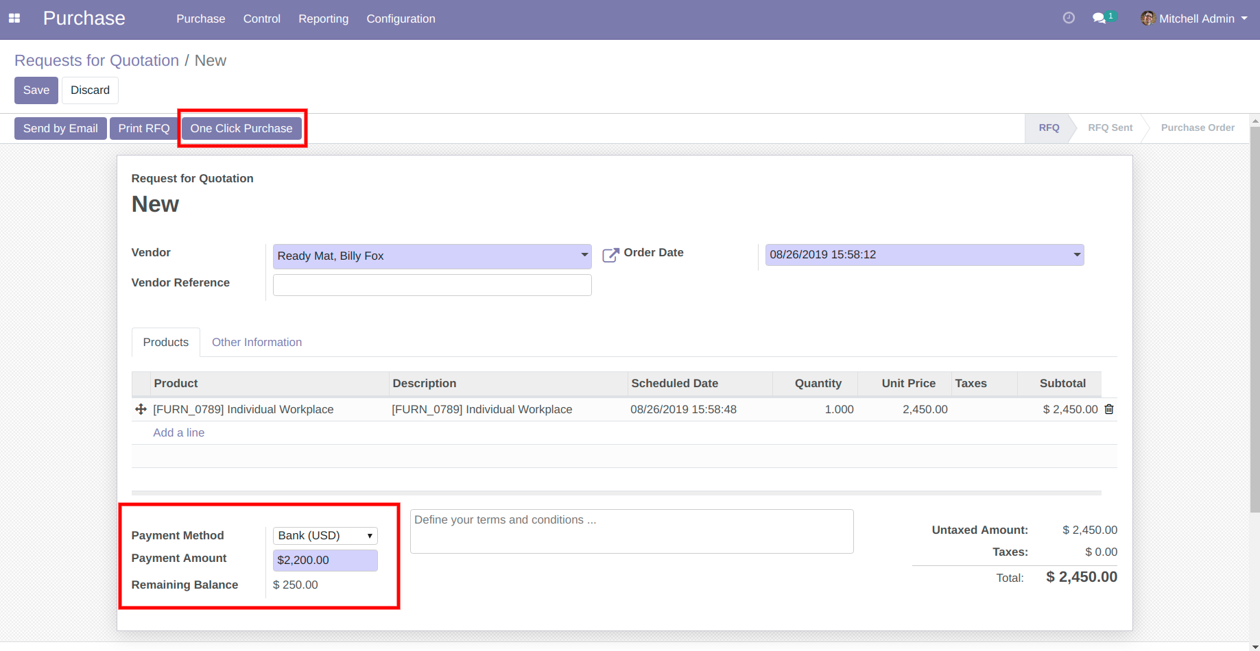Go back to Requests for Quotation breadcrumb

[x=97, y=60]
